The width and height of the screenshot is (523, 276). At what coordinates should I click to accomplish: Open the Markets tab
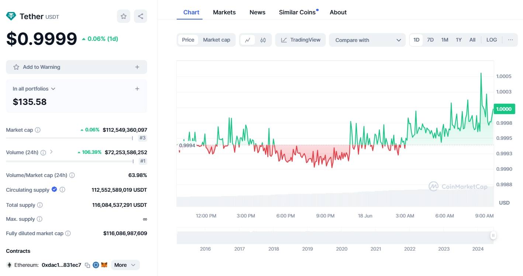(224, 12)
